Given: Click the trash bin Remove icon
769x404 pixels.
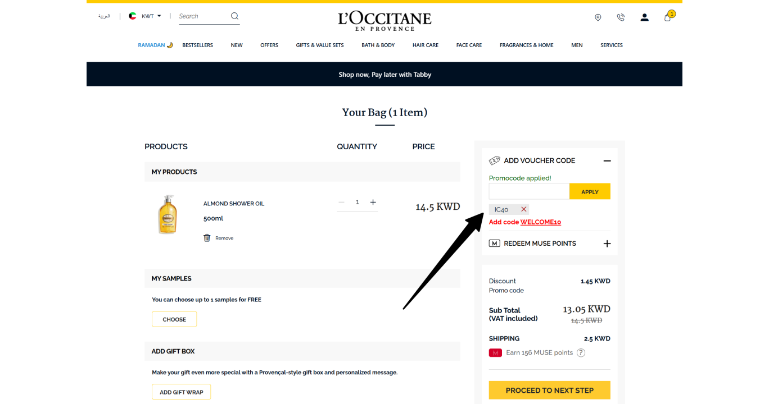Looking at the screenshot, I should click(x=207, y=238).
